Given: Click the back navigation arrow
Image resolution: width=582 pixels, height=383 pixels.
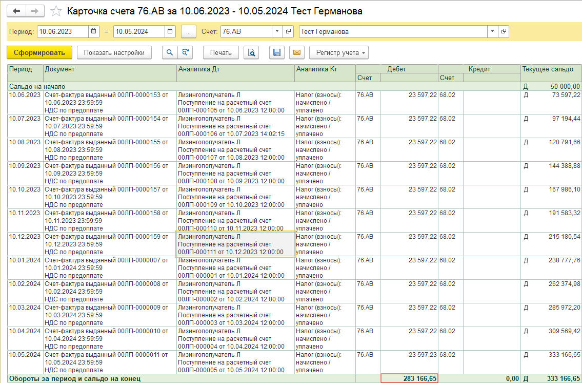Looking at the screenshot, I should [x=17, y=11].
